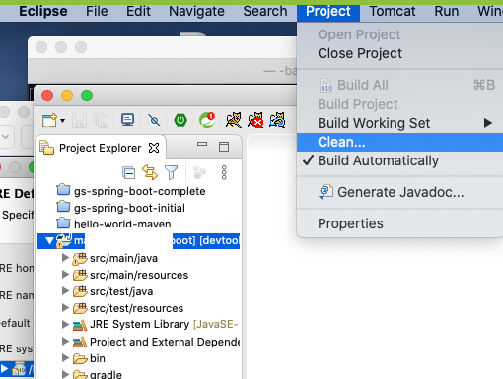Expand the JRE System Library node
Screen dimensions: 503x379
[66, 324]
